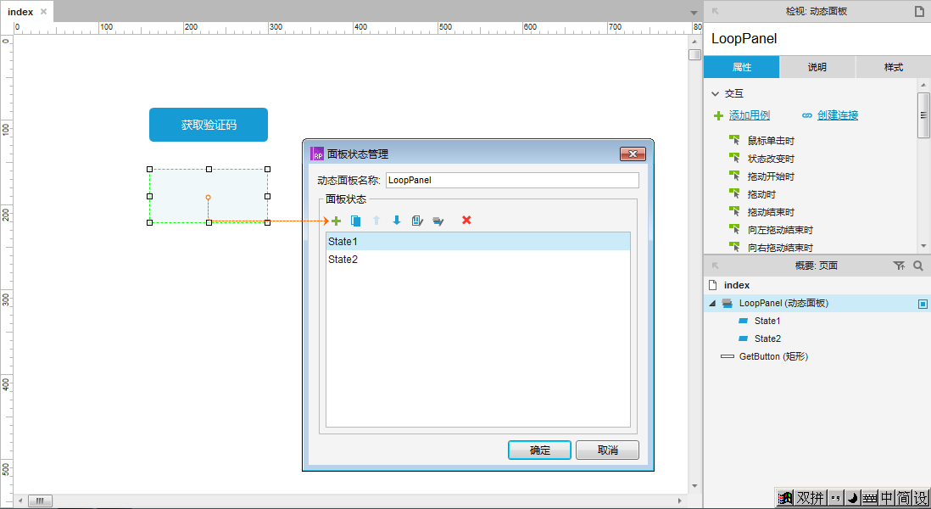Add a new panel state with green plus

(x=336, y=221)
